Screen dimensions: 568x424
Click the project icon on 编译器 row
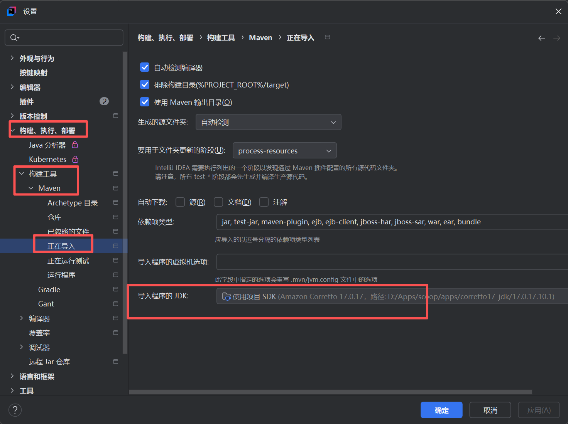pos(115,318)
